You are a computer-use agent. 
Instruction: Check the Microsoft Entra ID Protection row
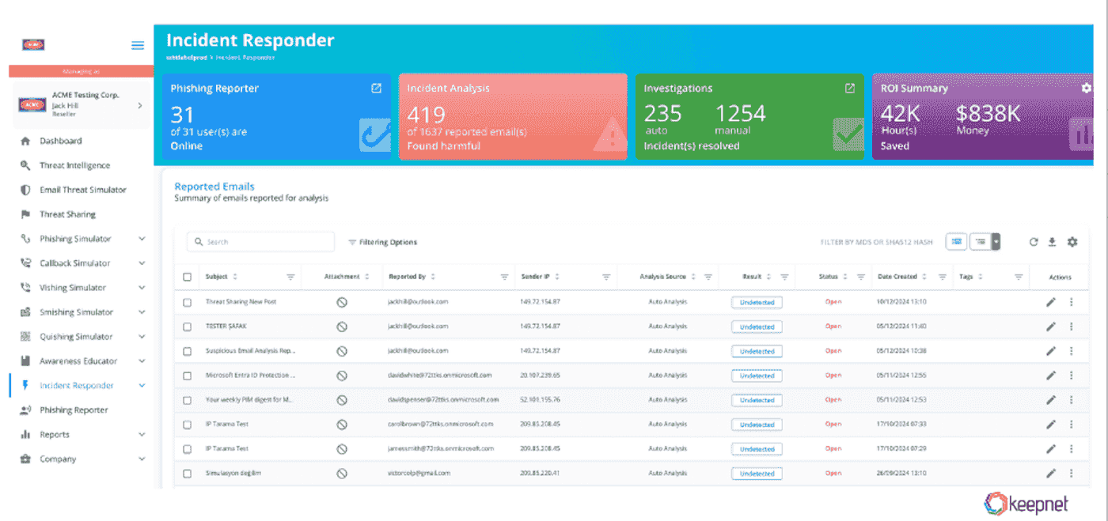(188, 376)
